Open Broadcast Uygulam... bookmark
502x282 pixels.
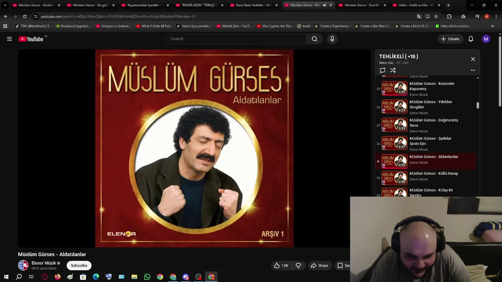[73, 26]
